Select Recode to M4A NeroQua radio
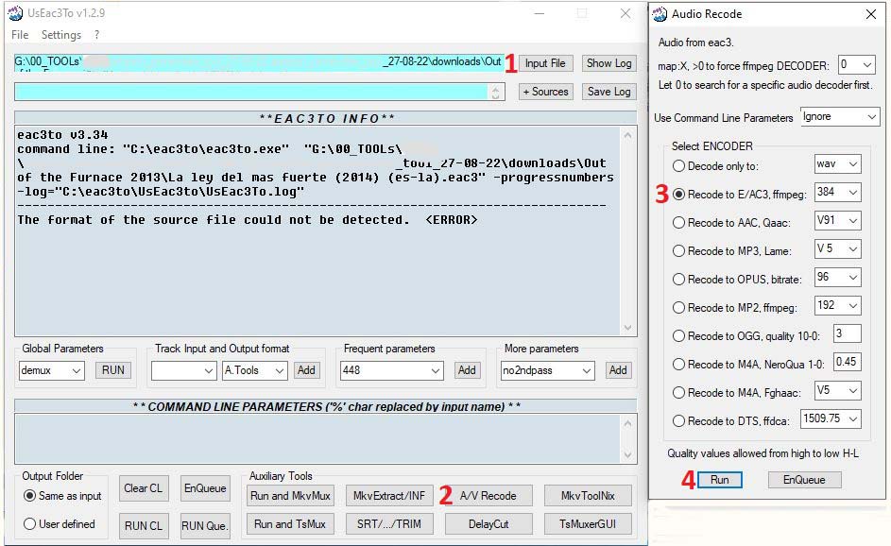Image resolution: width=891 pixels, height=546 pixels. tap(678, 365)
